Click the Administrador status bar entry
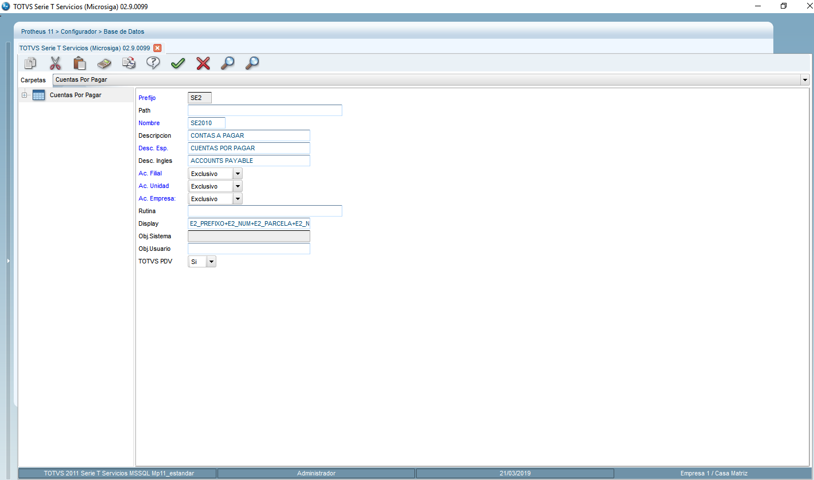This screenshot has height=480, width=814. click(x=316, y=473)
